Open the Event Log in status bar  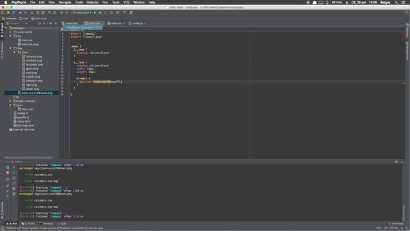pyautogui.click(x=396, y=224)
